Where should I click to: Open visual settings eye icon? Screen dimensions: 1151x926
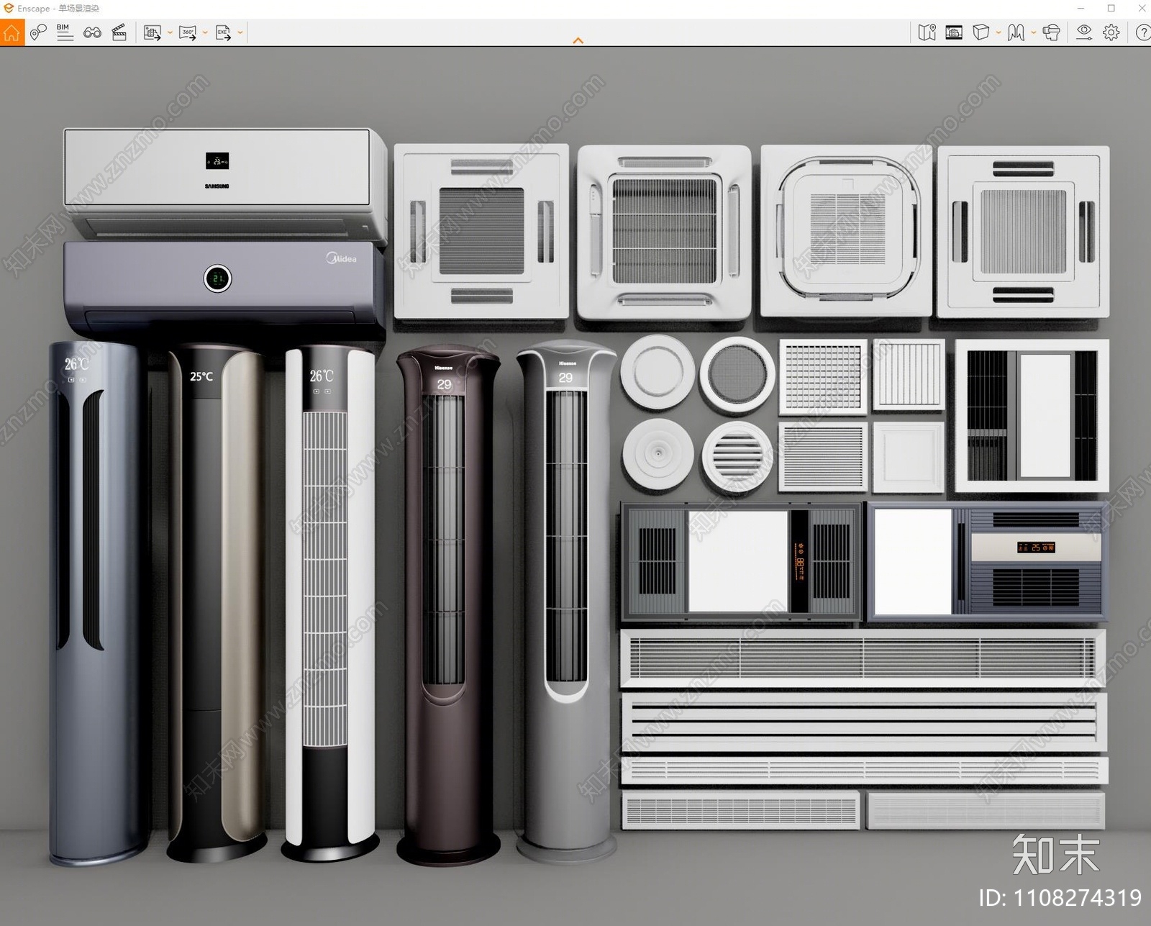pos(1084,32)
